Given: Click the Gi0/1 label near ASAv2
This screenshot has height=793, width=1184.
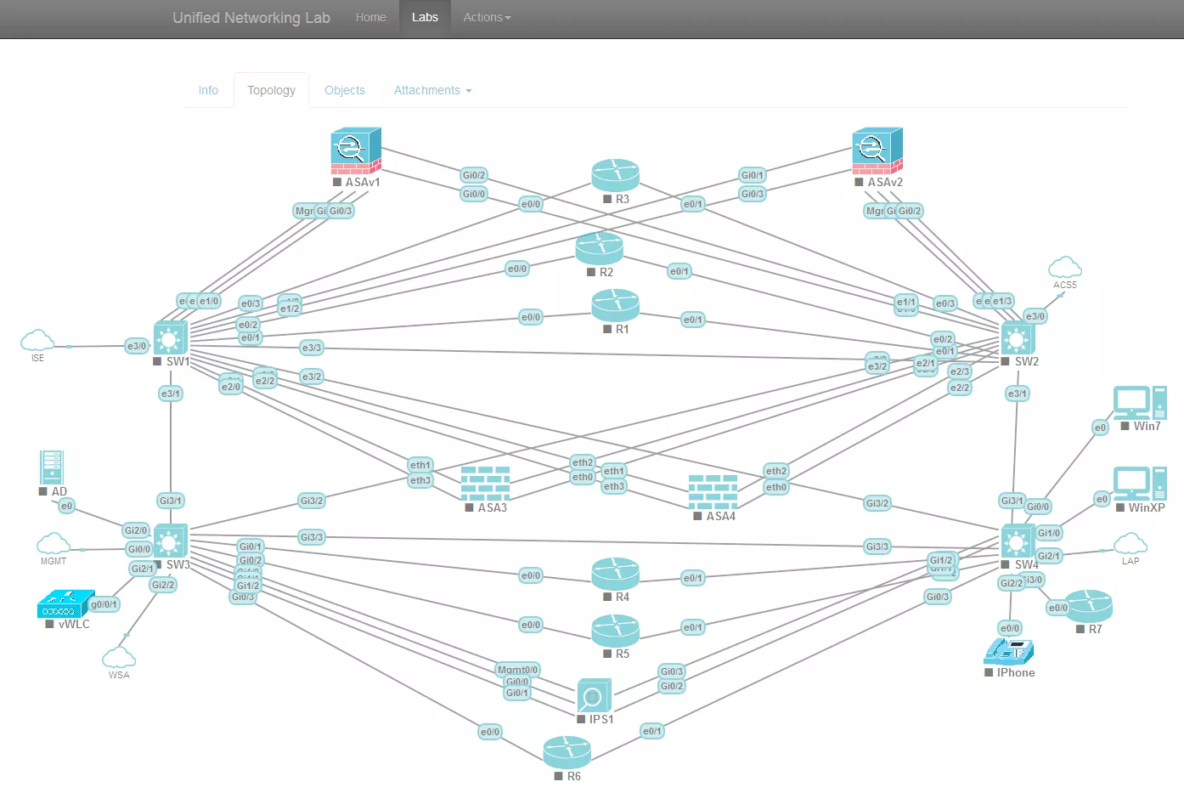Looking at the screenshot, I should pyautogui.click(x=753, y=175).
